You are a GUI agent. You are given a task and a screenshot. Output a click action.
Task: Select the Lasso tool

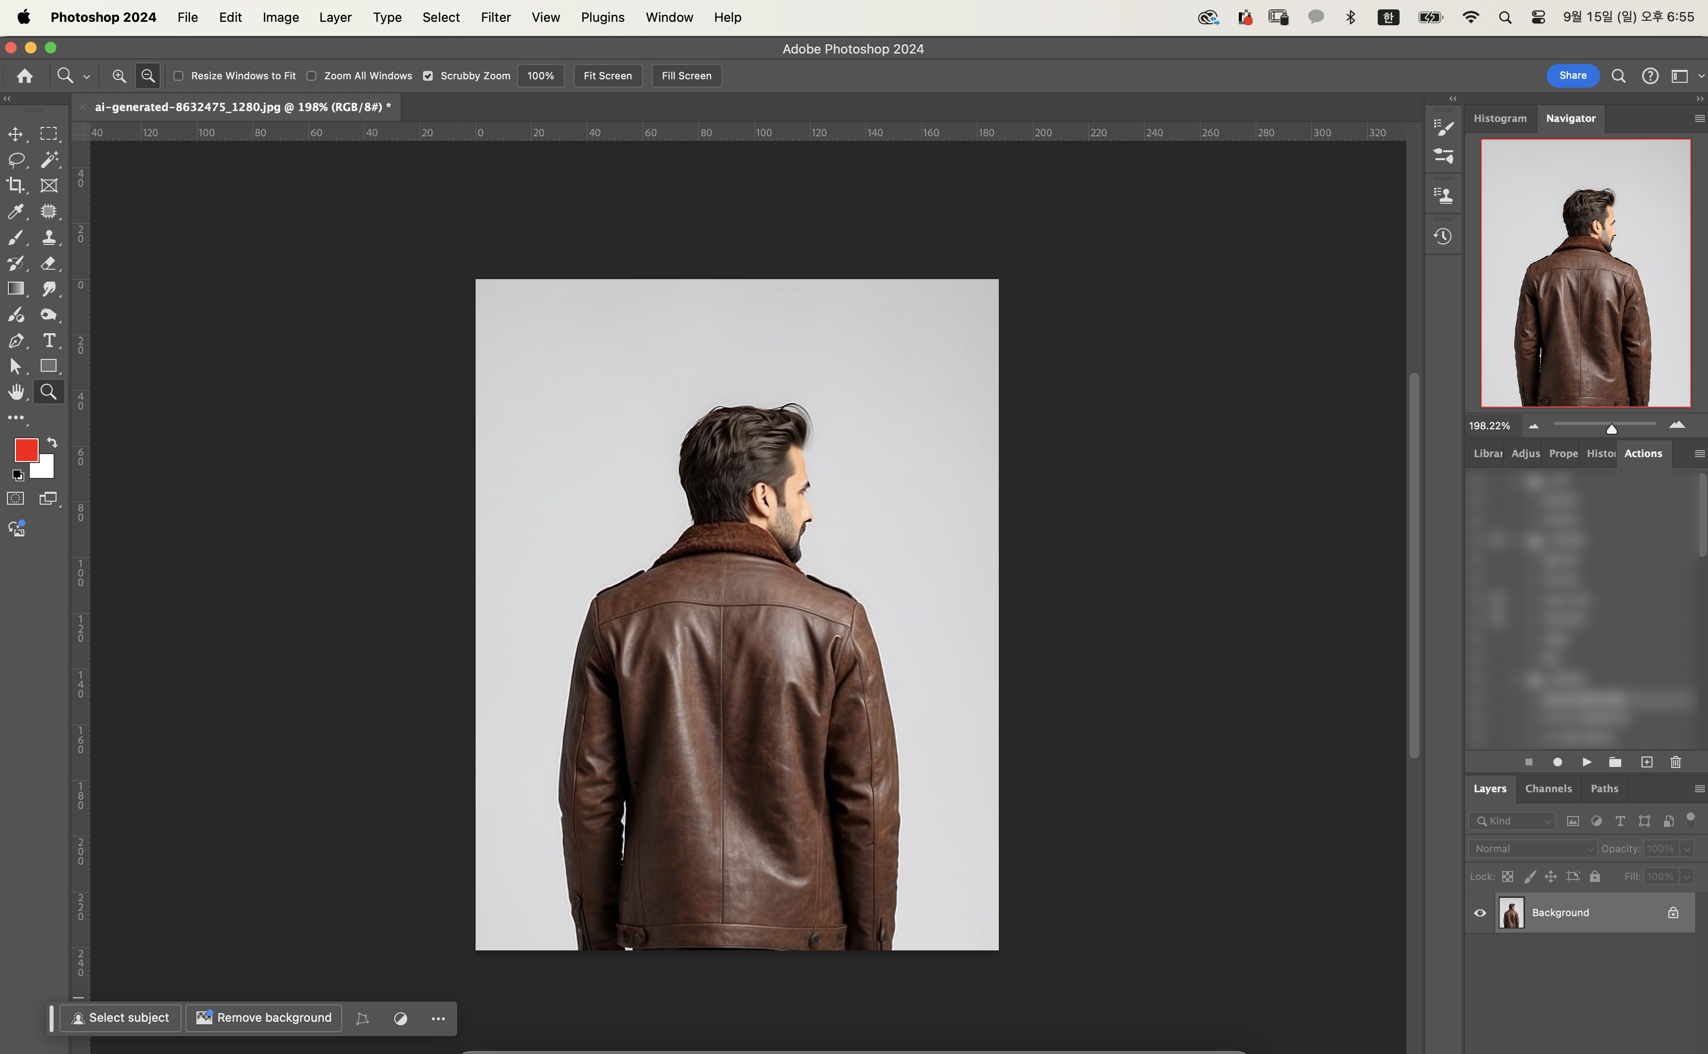click(x=15, y=160)
